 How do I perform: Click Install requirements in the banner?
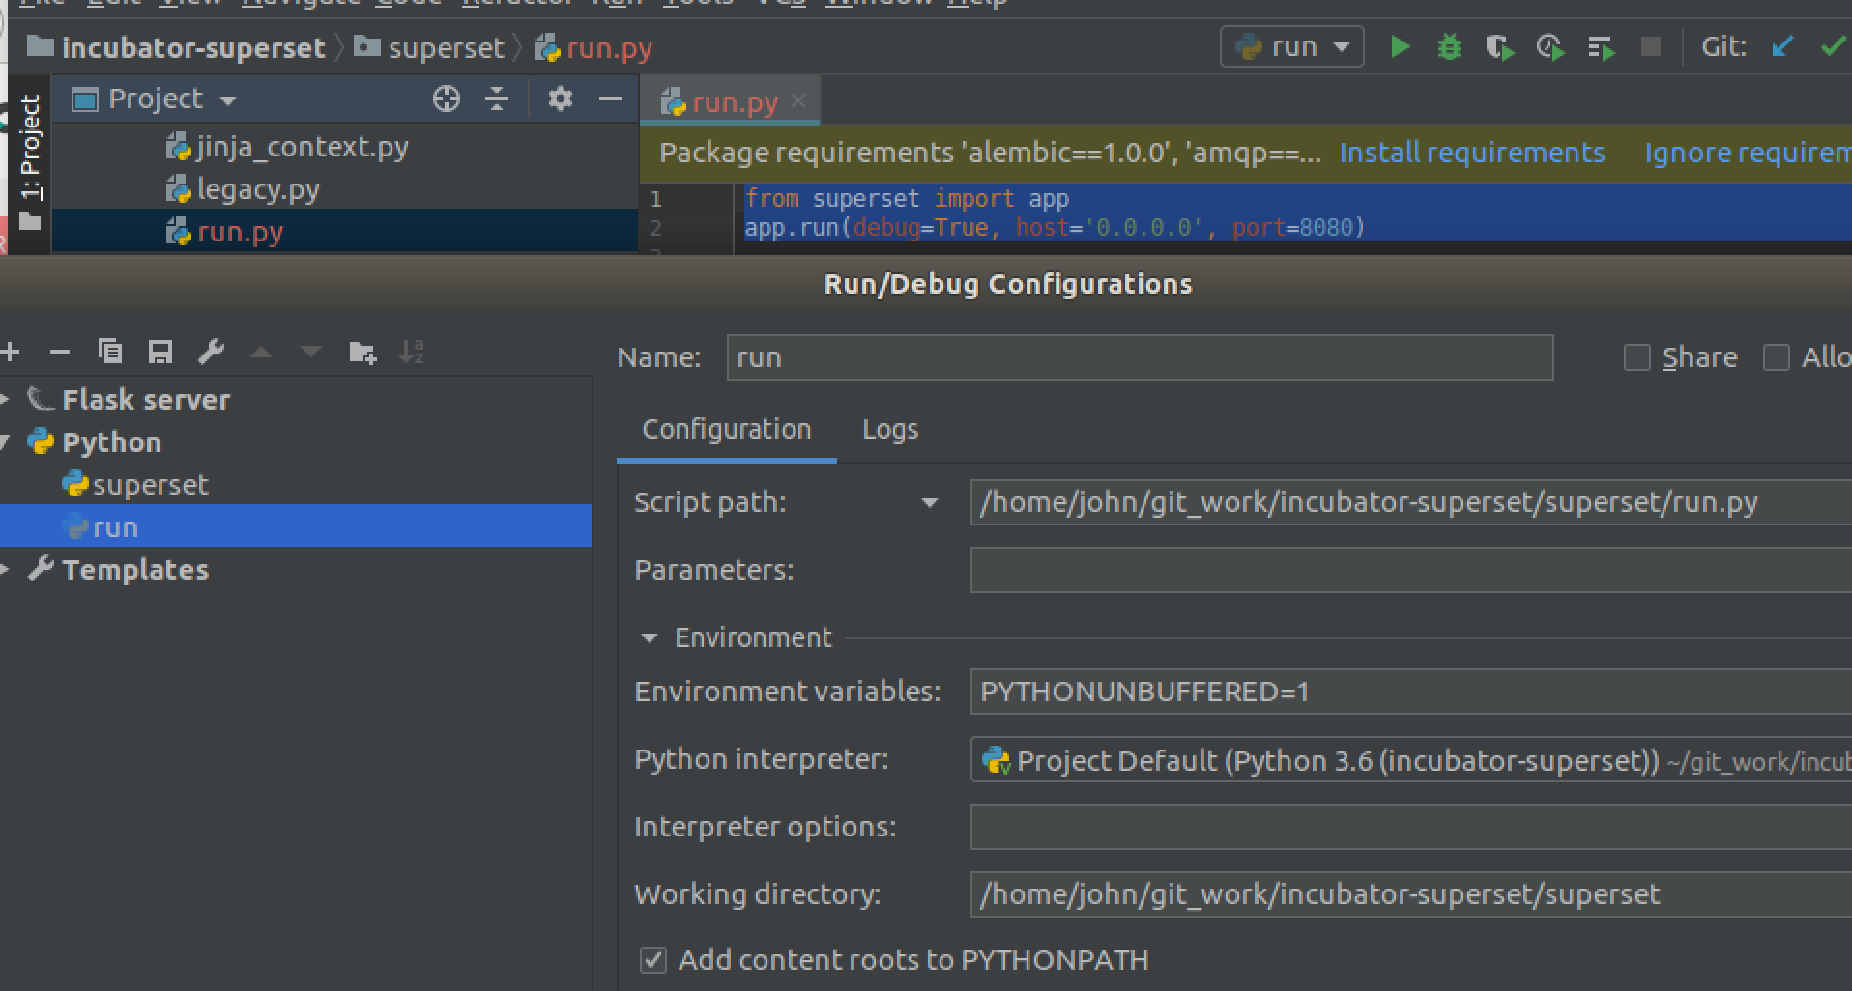pos(1470,152)
